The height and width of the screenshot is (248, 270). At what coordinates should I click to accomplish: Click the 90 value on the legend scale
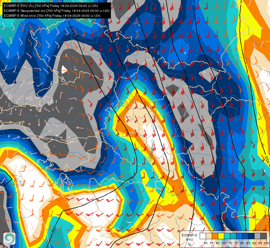(x=254, y=243)
